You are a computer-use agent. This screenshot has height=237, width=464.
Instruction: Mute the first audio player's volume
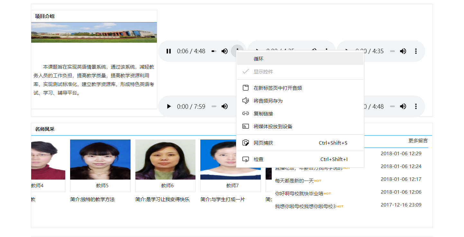click(x=224, y=51)
